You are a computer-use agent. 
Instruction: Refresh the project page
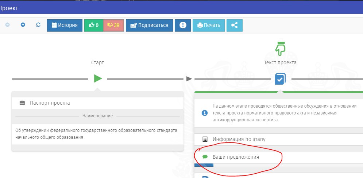pyautogui.click(x=38, y=25)
